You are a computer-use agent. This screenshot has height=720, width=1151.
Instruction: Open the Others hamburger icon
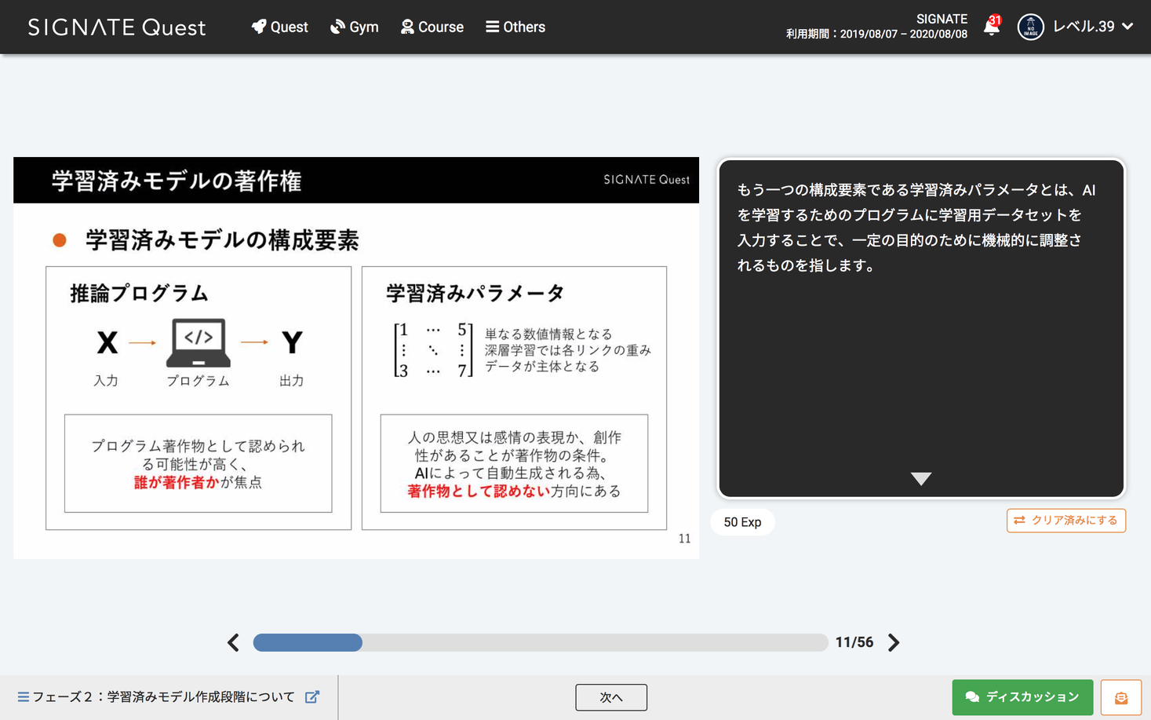click(491, 26)
